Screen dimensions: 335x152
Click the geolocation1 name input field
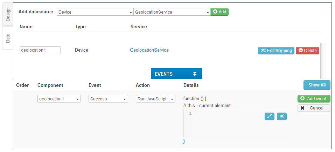(x=40, y=50)
